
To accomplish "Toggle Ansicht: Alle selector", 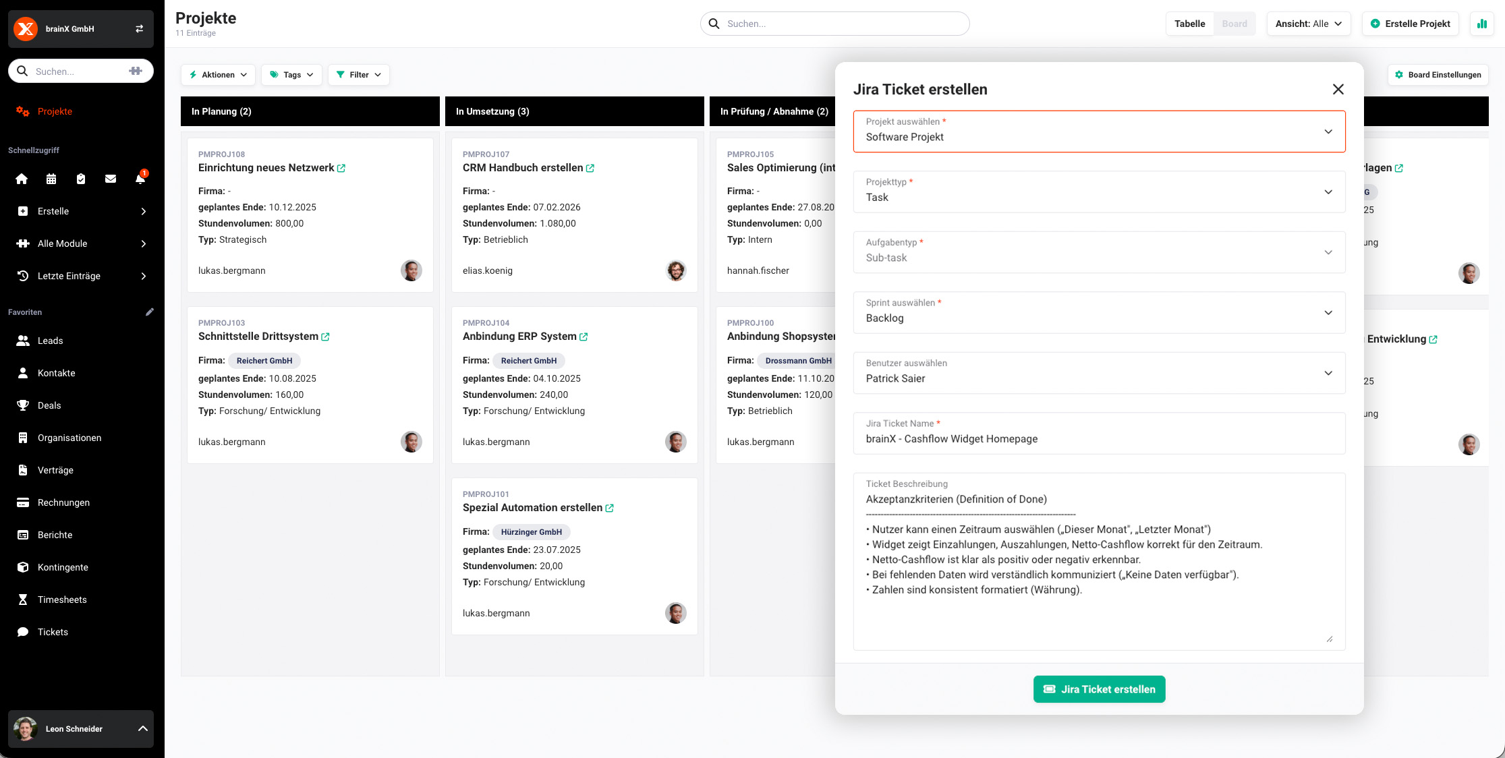I will coord(1307,24).
